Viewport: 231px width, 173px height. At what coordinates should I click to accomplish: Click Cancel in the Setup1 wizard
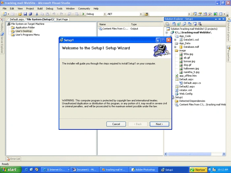[x=116, y=124]
